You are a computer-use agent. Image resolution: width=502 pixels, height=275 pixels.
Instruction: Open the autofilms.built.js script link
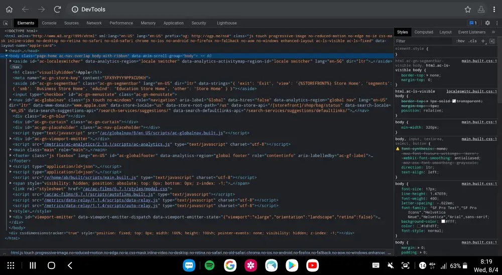[98, 194]
